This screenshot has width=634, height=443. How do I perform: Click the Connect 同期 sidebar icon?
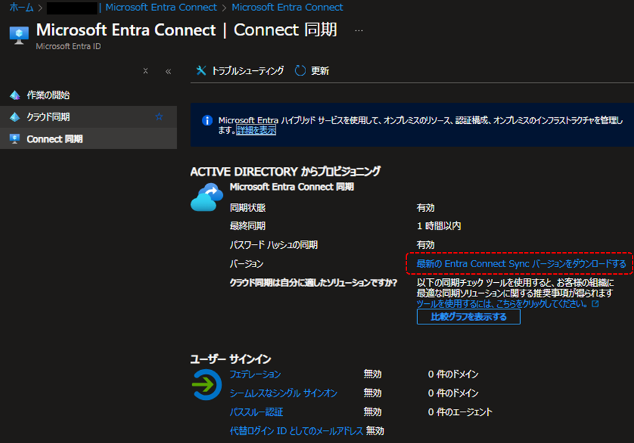click(14, 139)
